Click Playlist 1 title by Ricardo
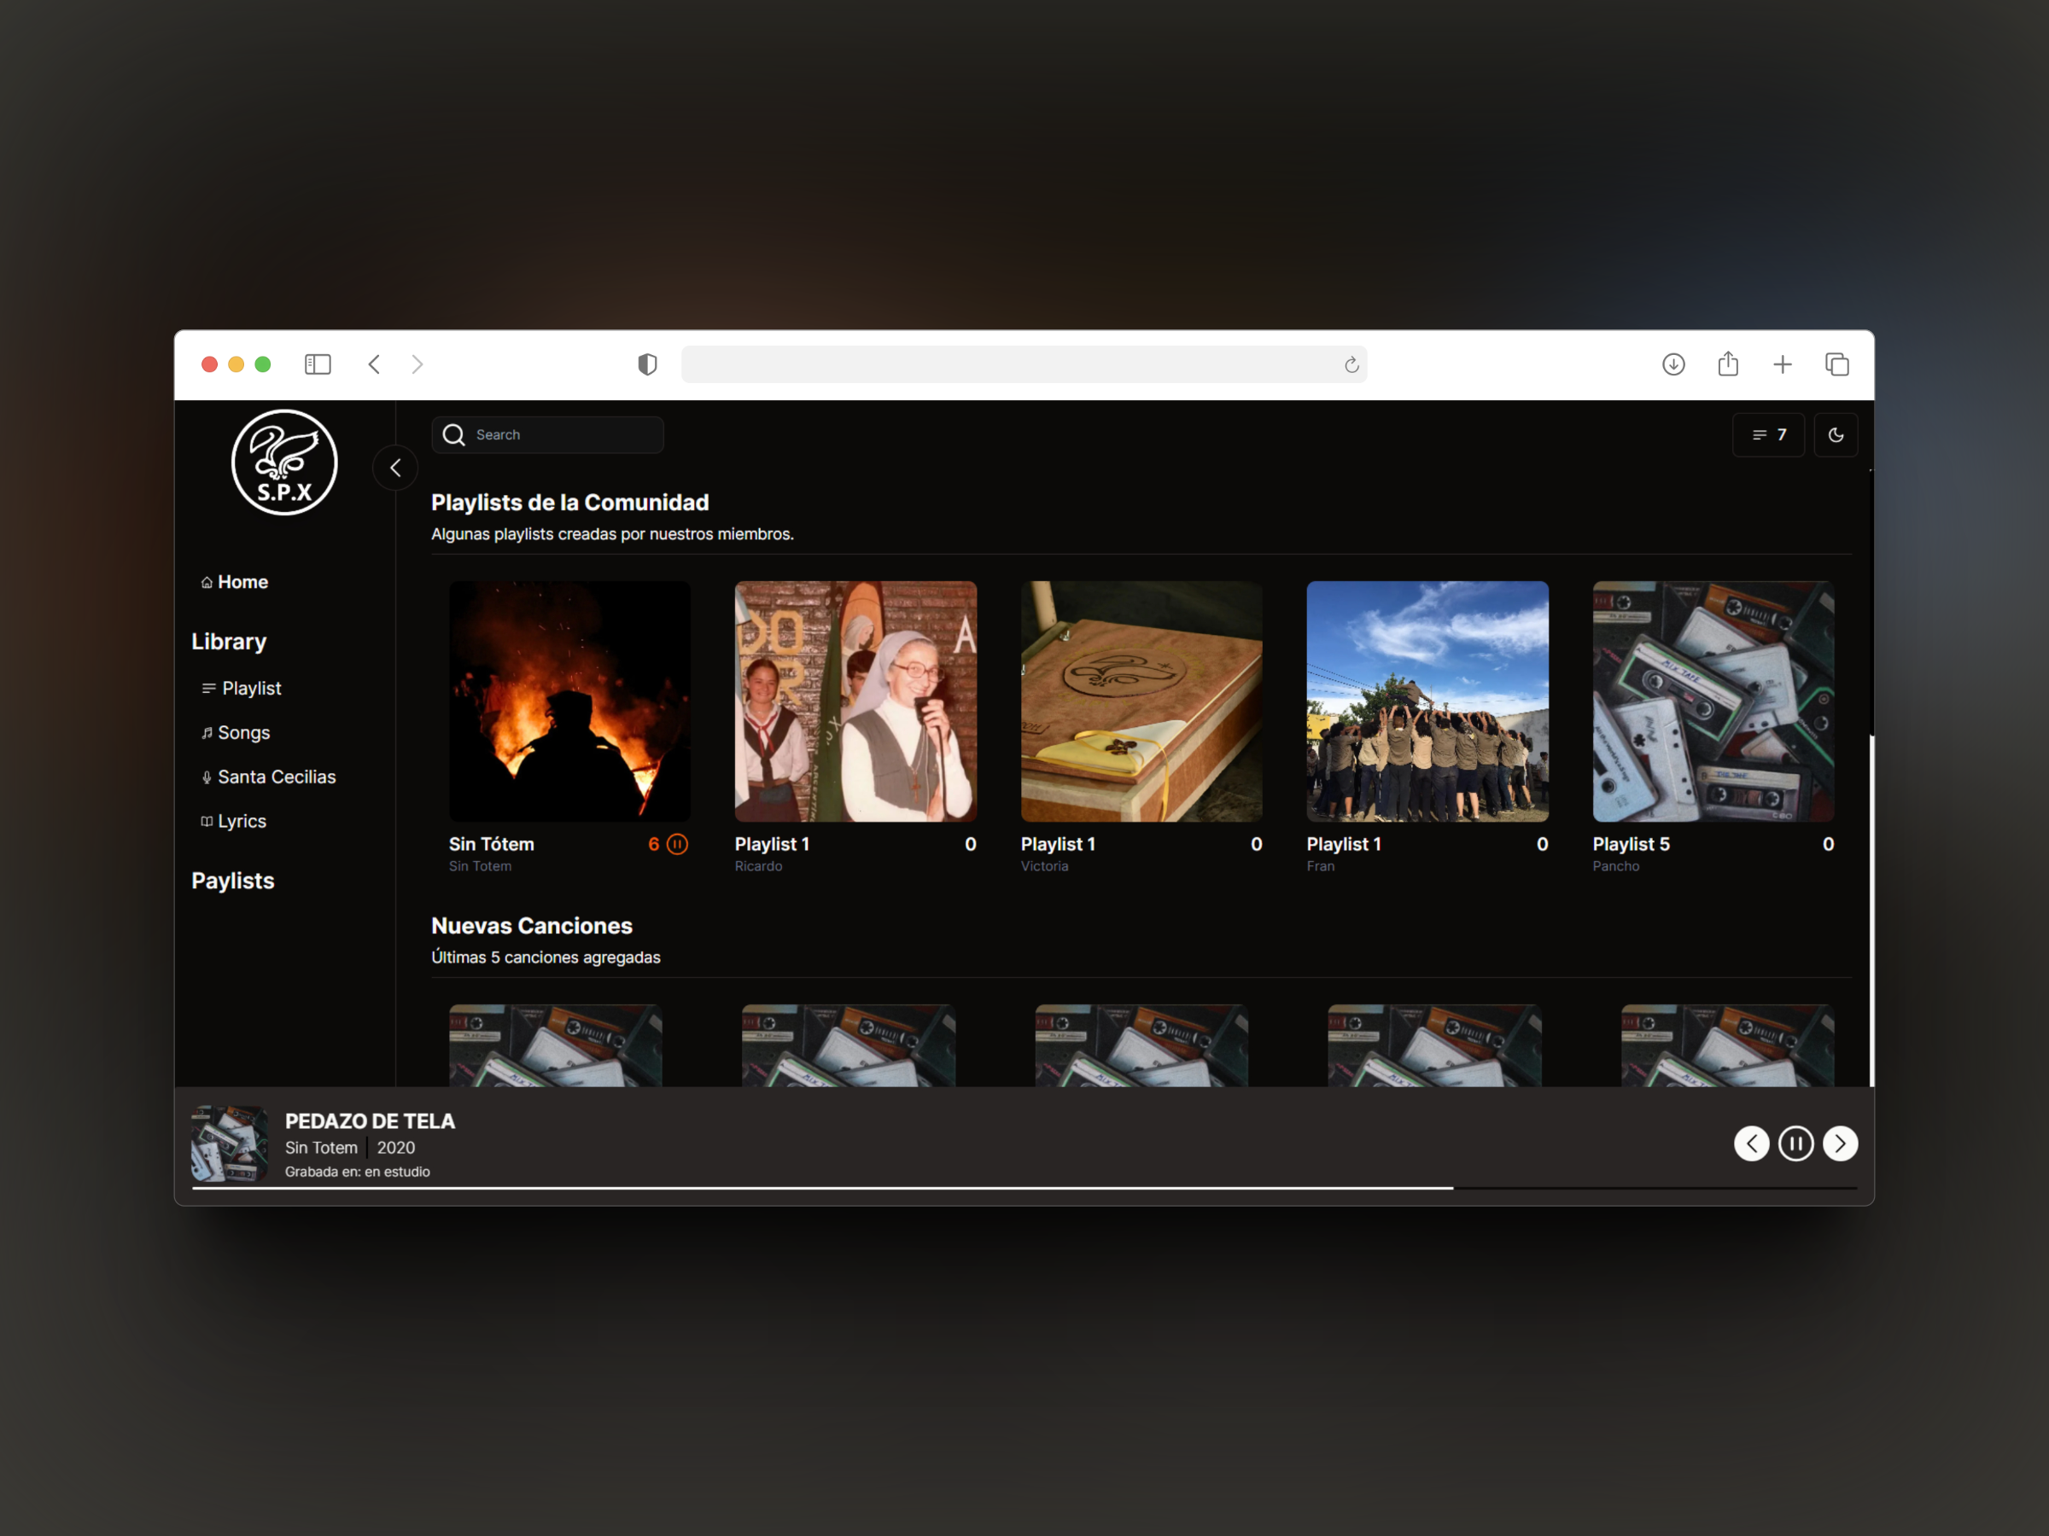Image resolution: width=2049 pixels, height=1536 pixels. coord(772,843)
